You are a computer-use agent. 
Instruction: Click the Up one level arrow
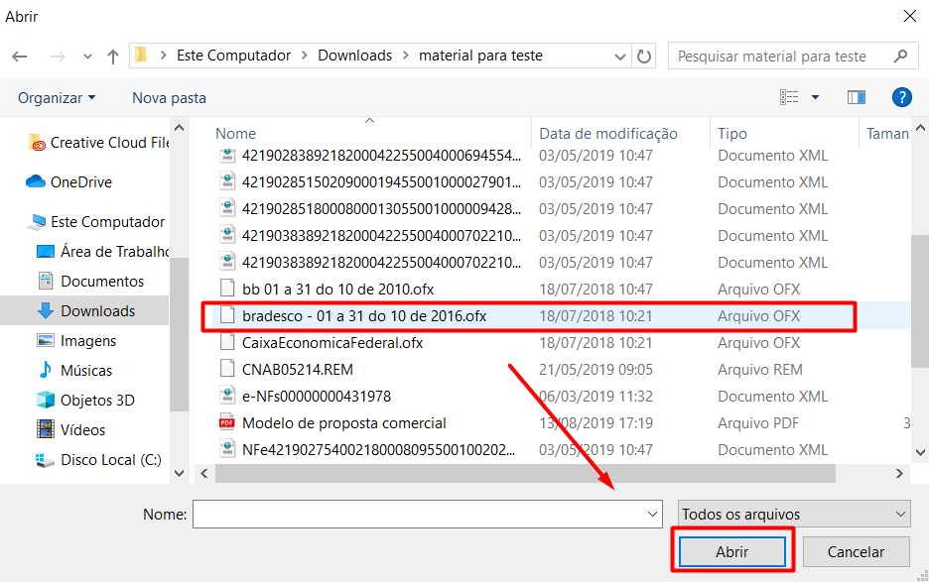coord(113,57)
